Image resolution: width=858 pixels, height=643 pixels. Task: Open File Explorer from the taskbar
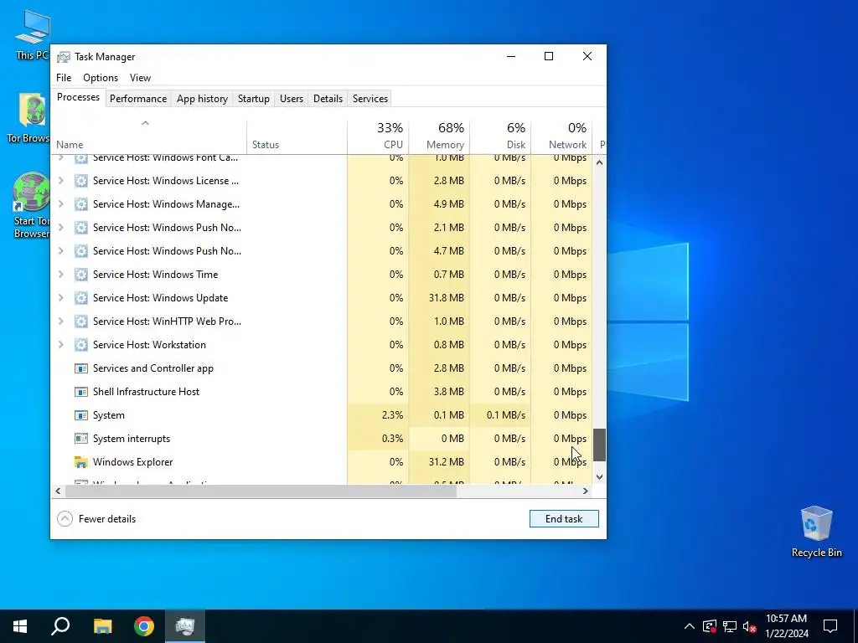point(102,626)
